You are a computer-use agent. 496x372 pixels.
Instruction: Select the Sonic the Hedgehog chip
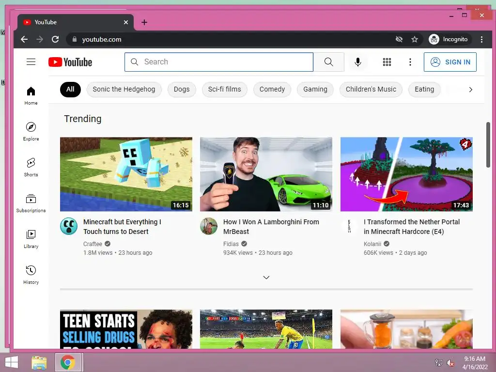(x=124, y=90)
